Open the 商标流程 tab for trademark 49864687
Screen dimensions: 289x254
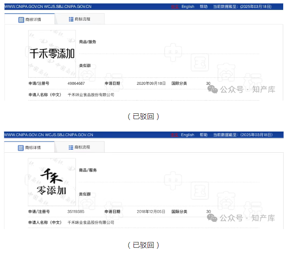80,19
